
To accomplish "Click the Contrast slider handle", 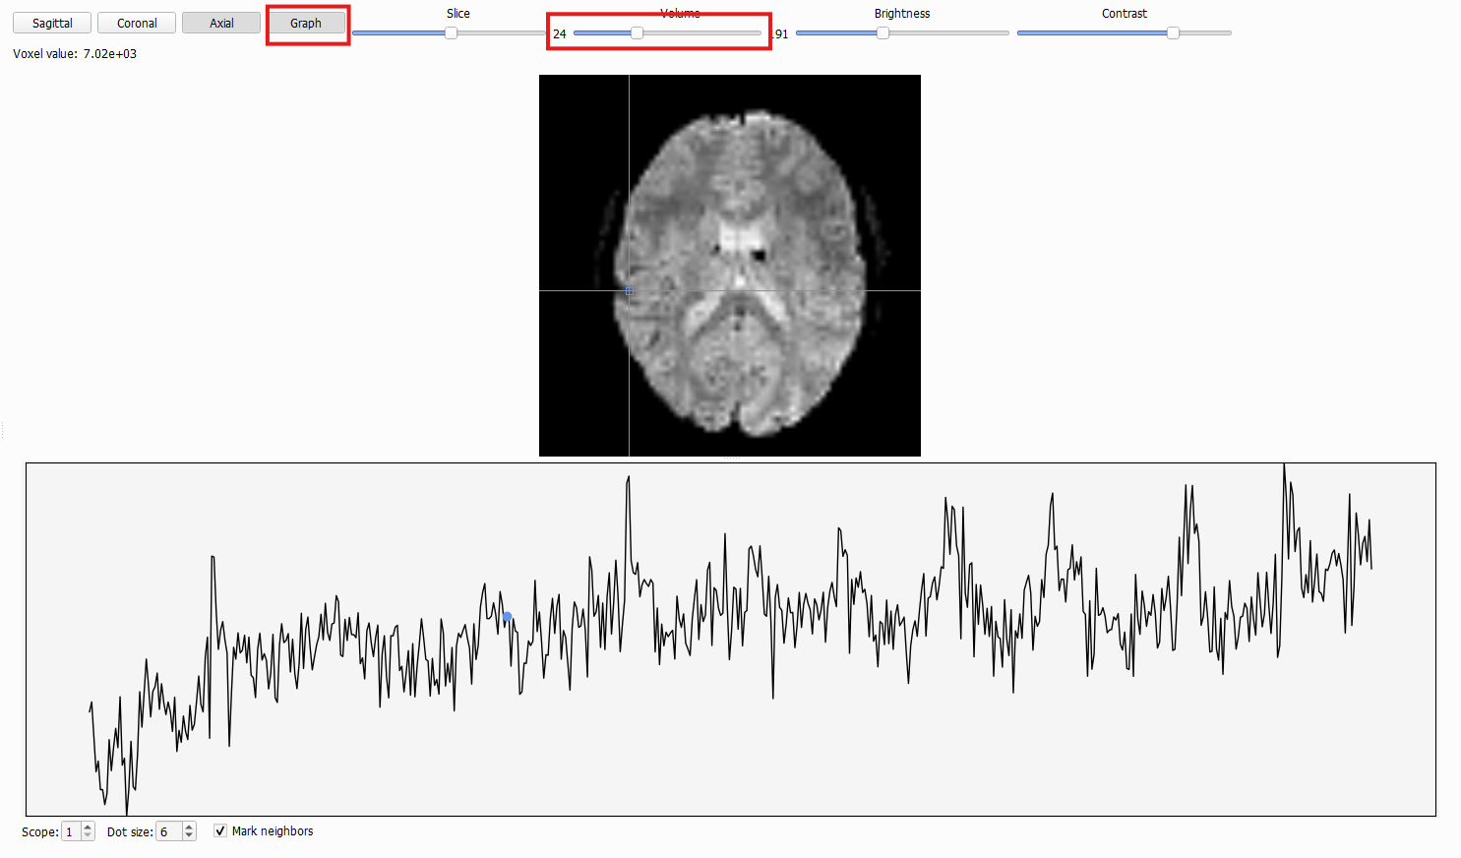I will click(x=1173, y=32).
